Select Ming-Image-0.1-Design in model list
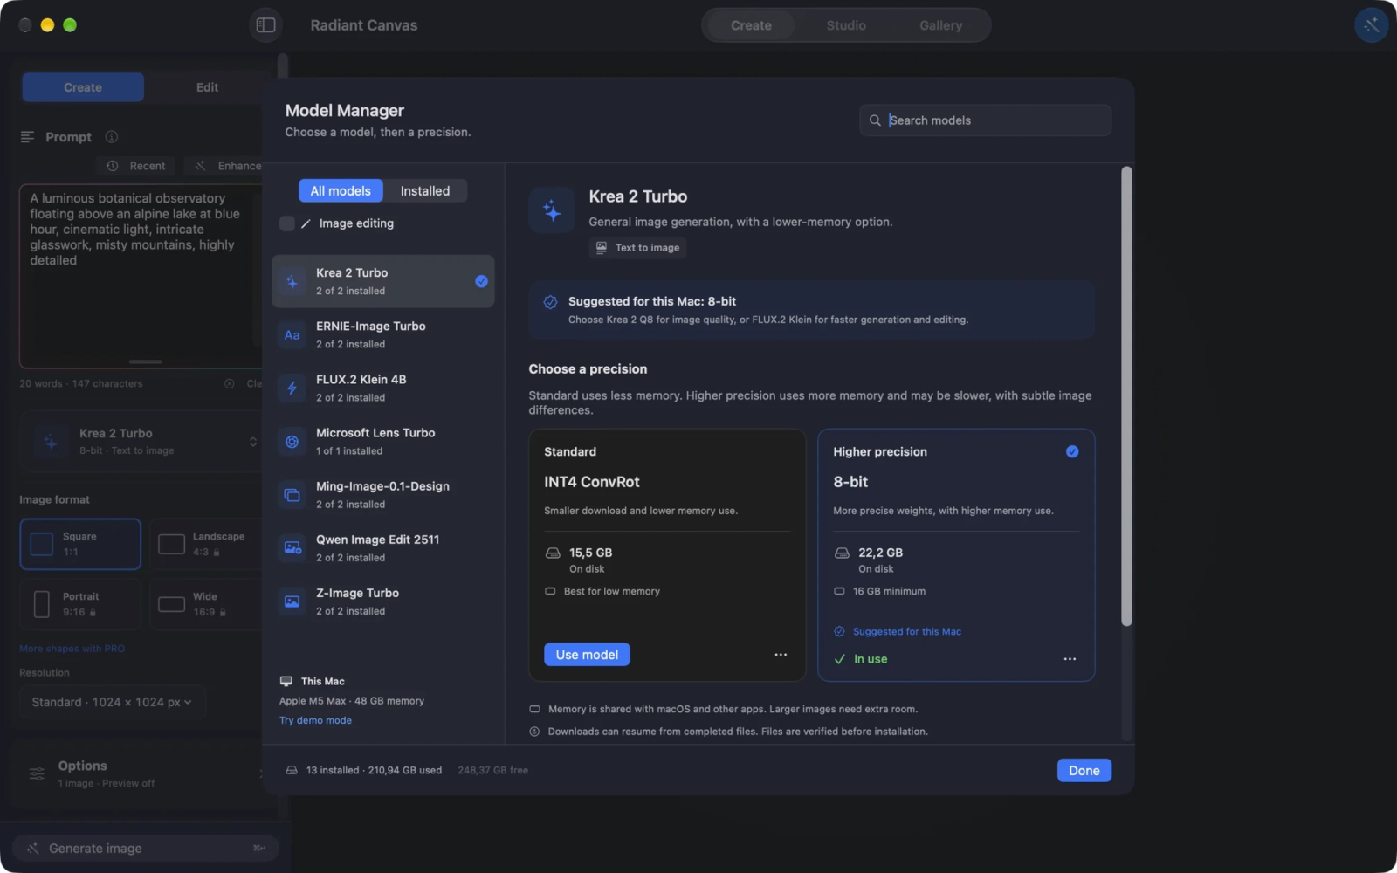The height and width of the screenshot is (873, 1397). coord(382,495)
